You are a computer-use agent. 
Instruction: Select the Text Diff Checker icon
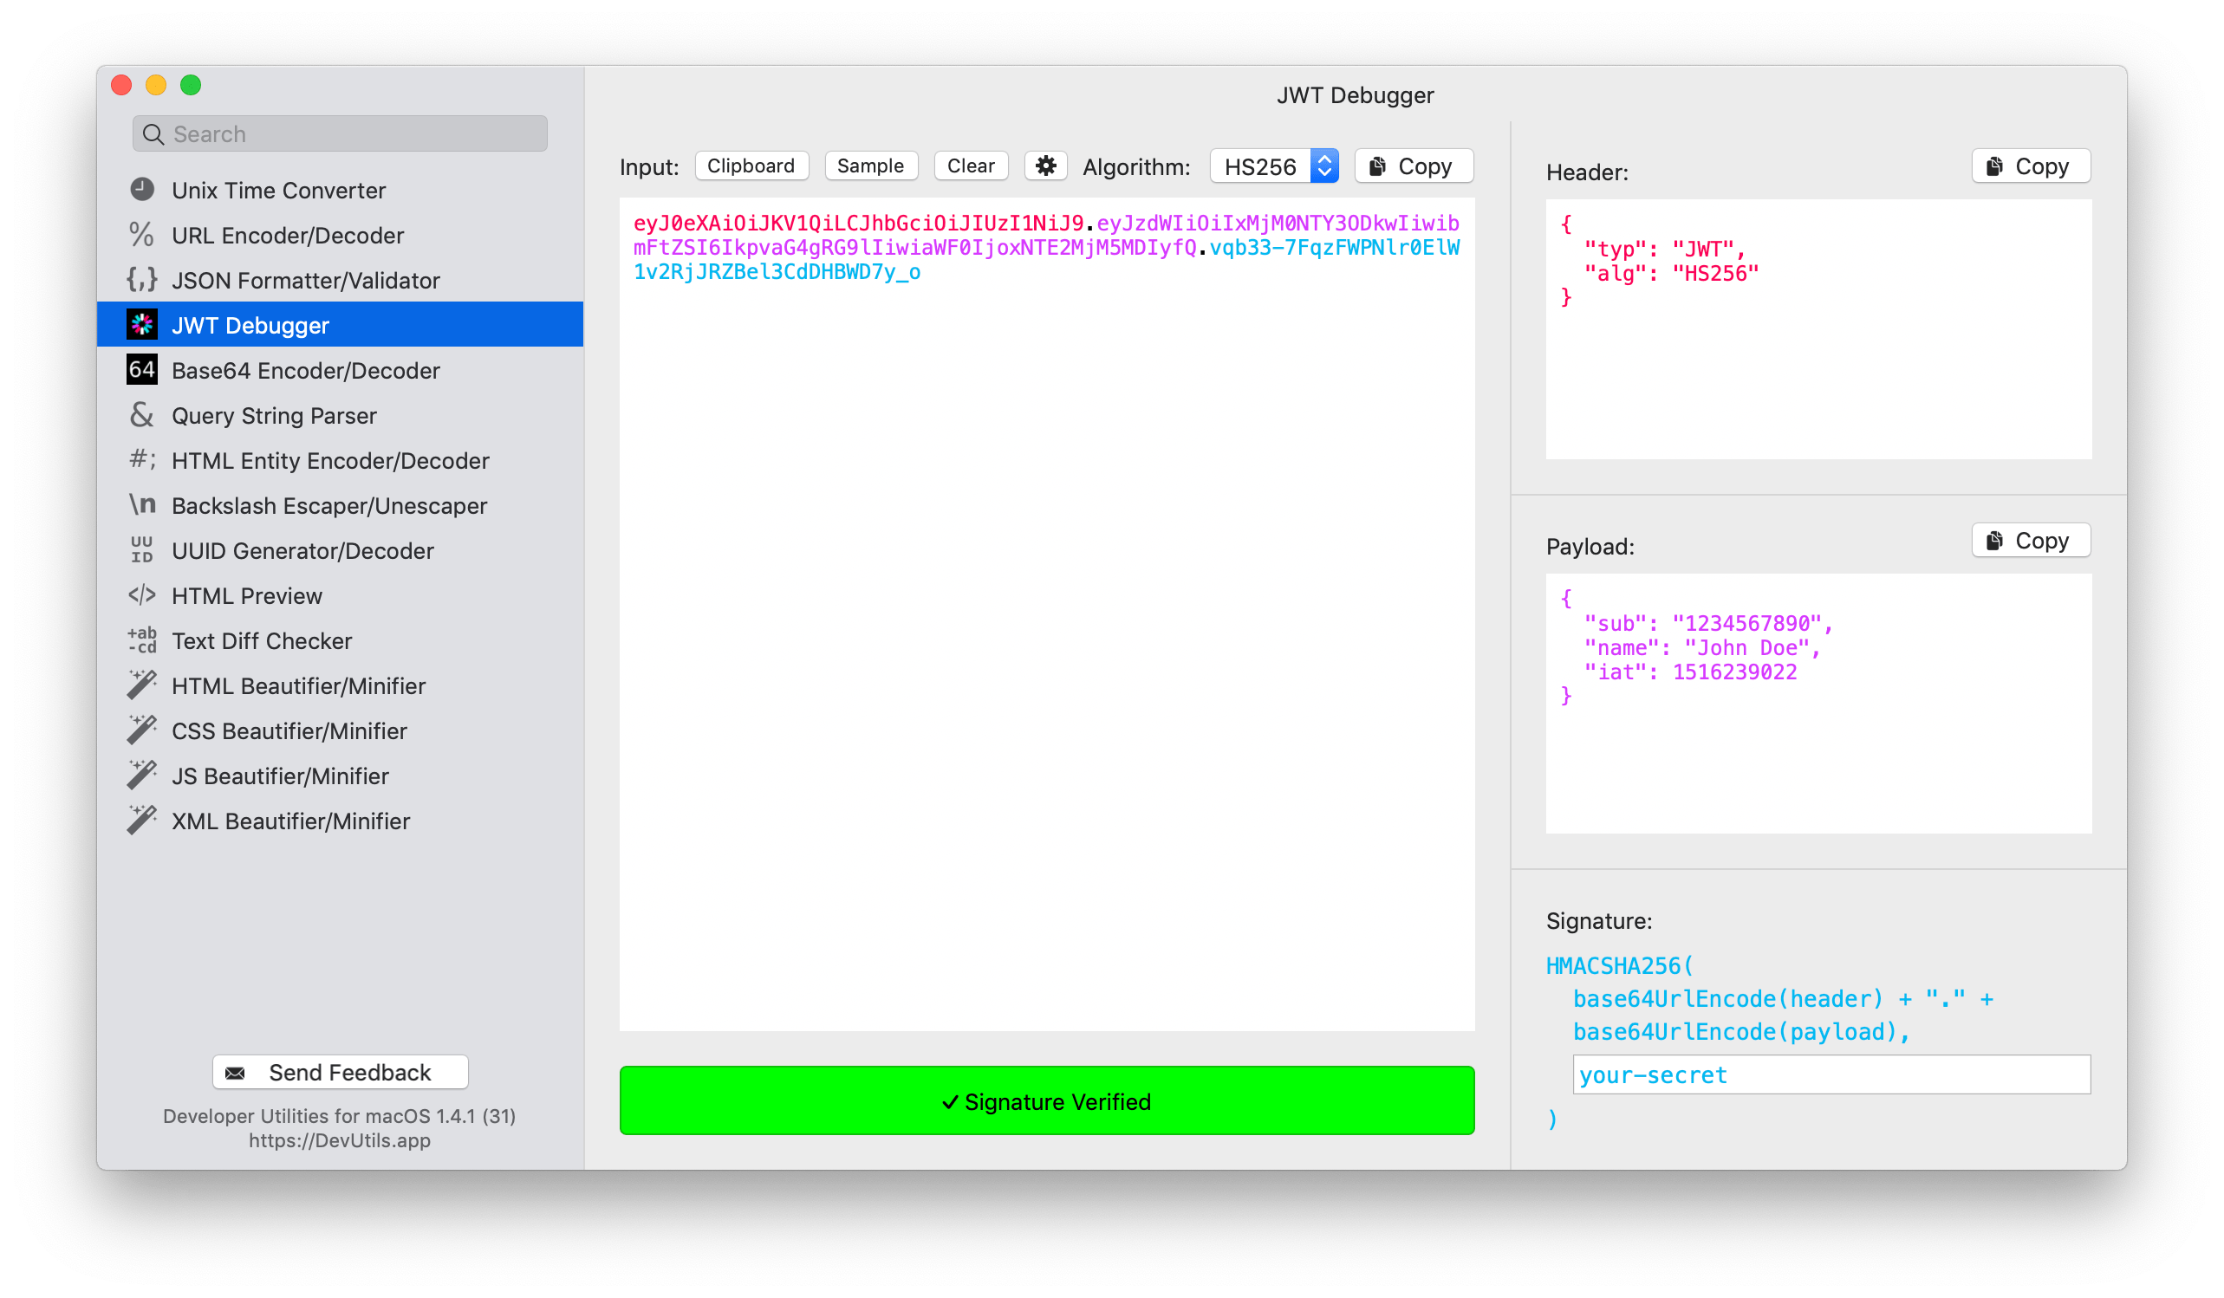click(x=142, y=639)
